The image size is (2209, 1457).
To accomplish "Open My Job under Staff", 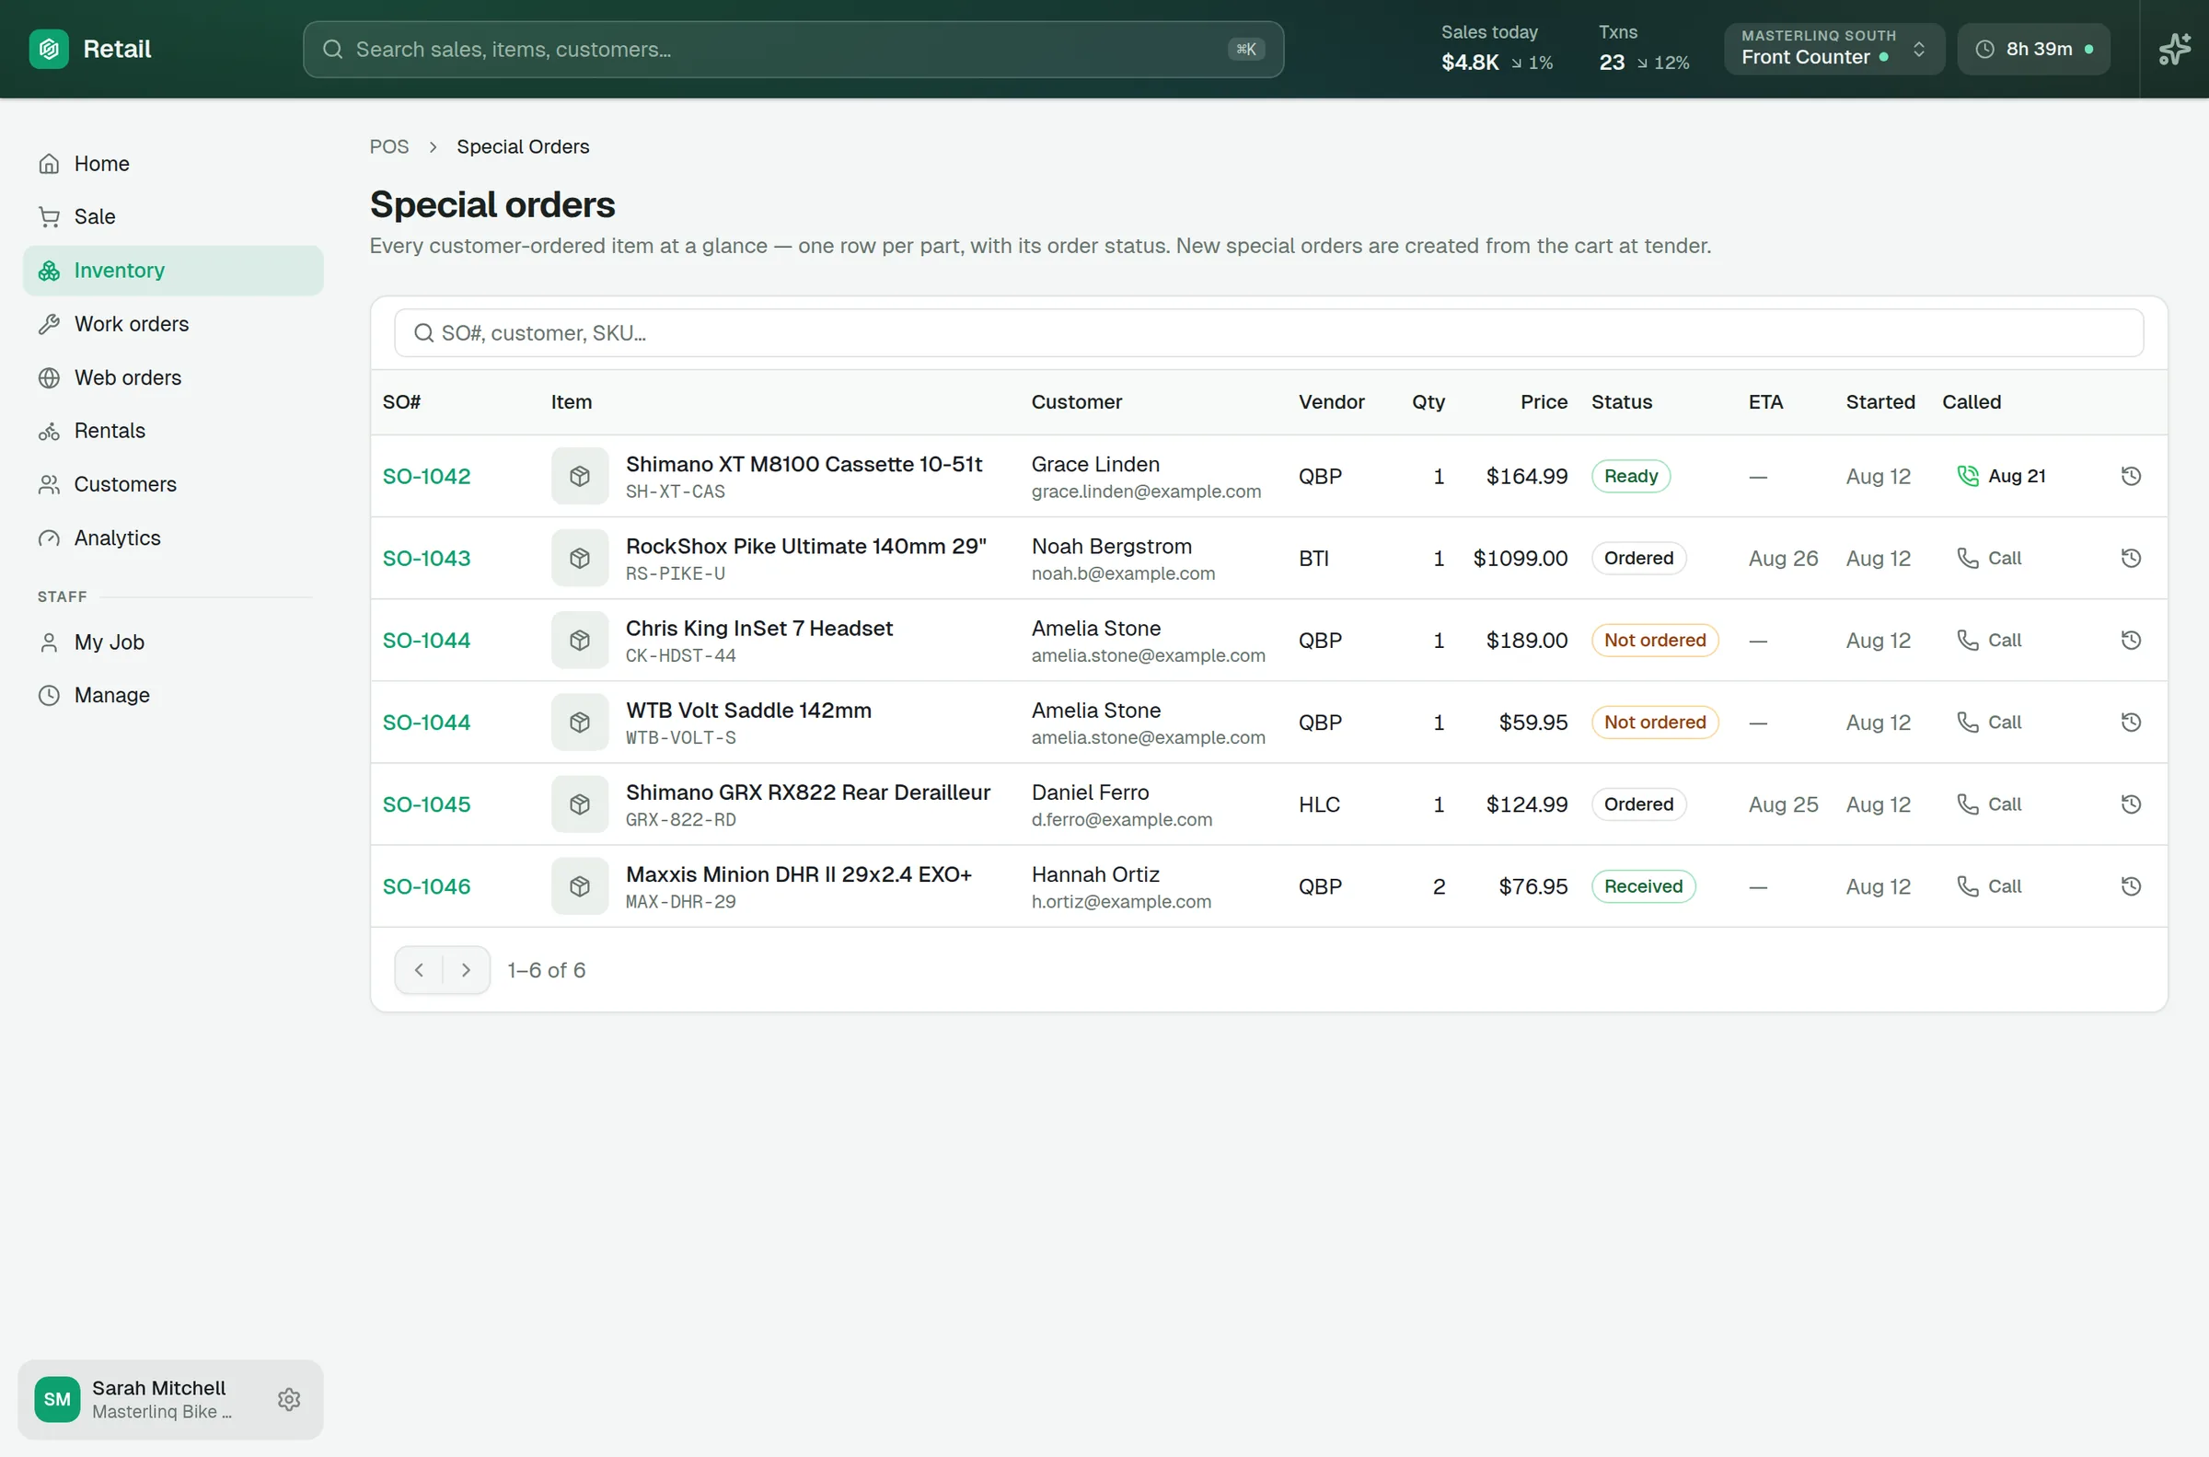I will coord(173,642).
